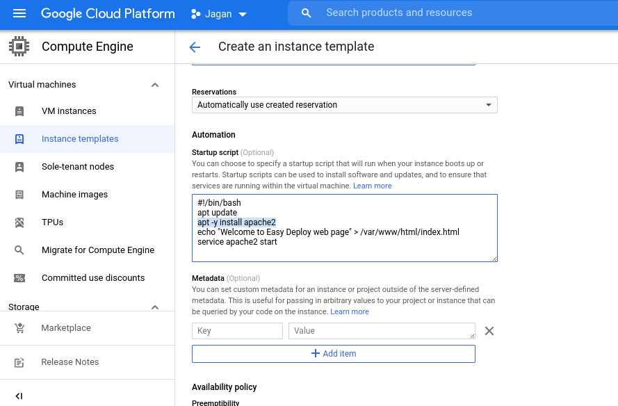This screenshot has height=406, width=618.
Task: Collapse the Virtual machines section
Action: 155,85
